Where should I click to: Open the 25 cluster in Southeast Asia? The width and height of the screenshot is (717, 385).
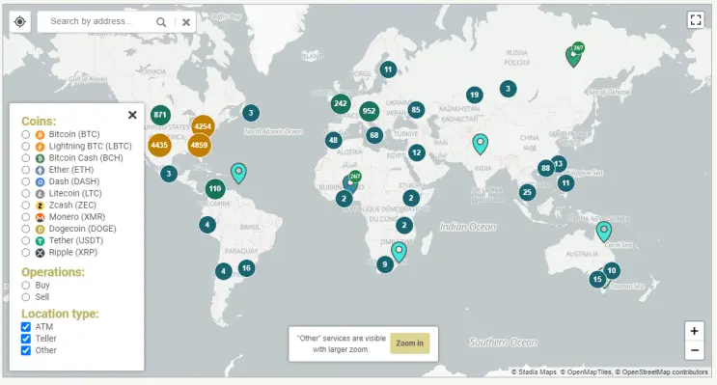pos(527,192)
